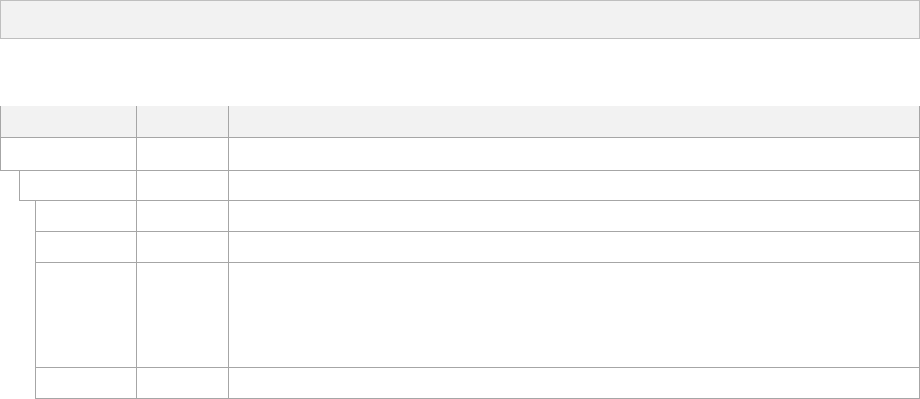Image resolution: width=920 pixels, height=399 pixels.
Task: Click the narrow middle column header cell
Action: [x=182, y=122]
